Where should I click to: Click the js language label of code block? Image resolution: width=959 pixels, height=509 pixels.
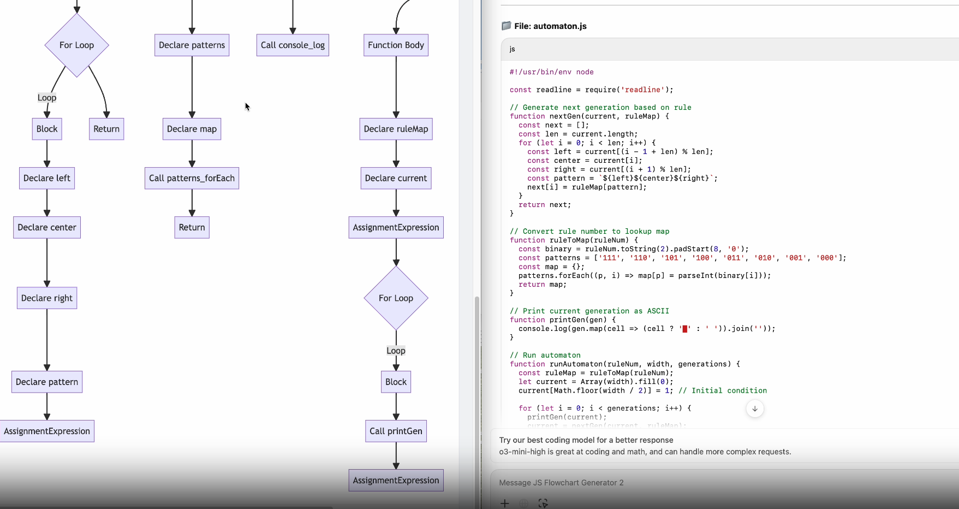[x=512, y=49]
